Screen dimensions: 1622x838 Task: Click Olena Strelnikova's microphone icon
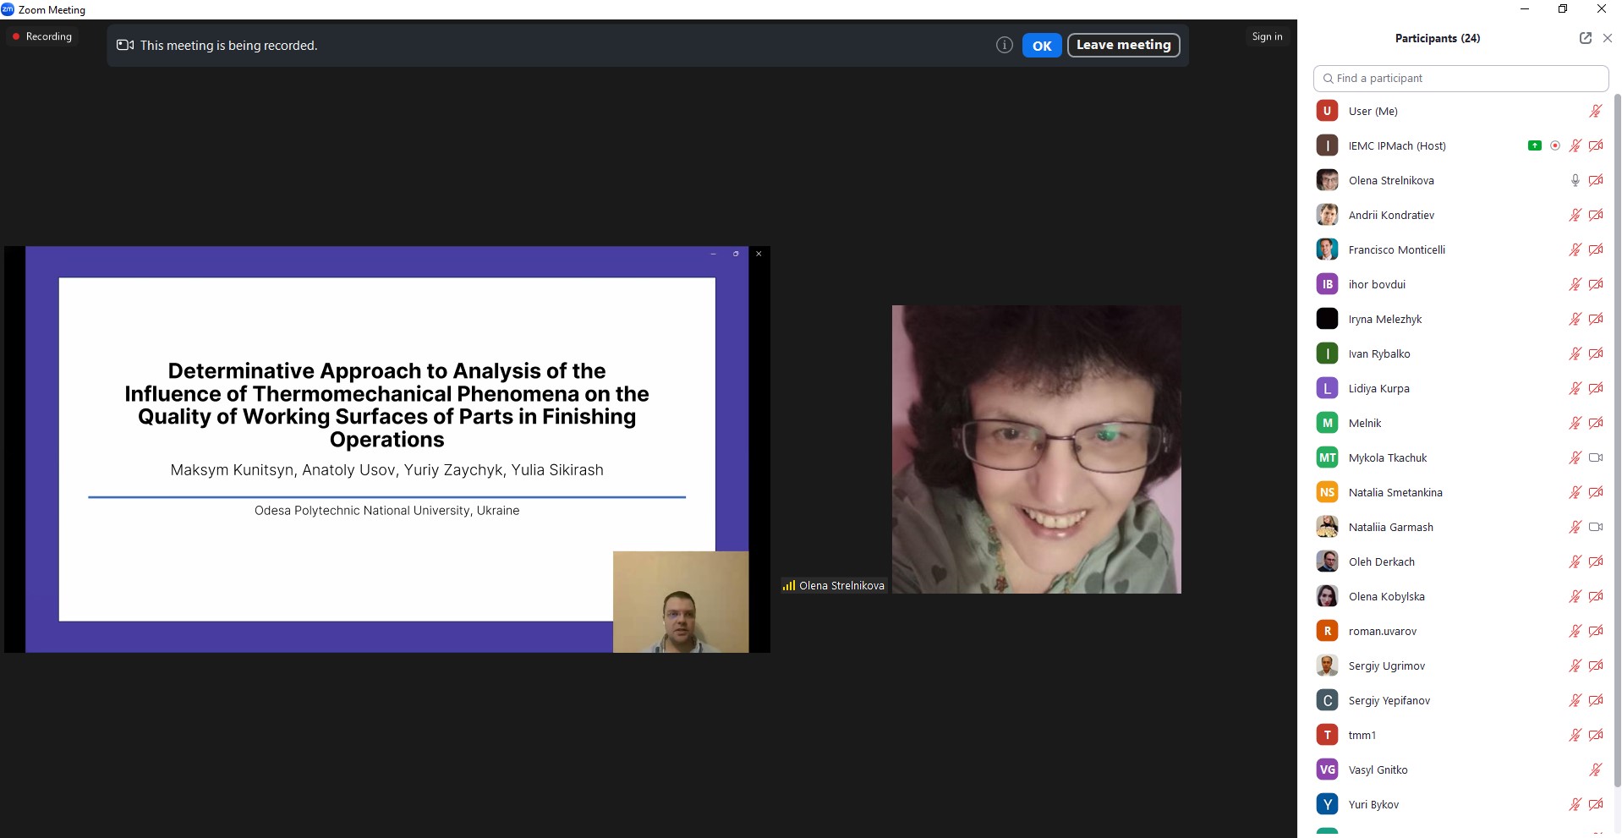click(1575, 180)
